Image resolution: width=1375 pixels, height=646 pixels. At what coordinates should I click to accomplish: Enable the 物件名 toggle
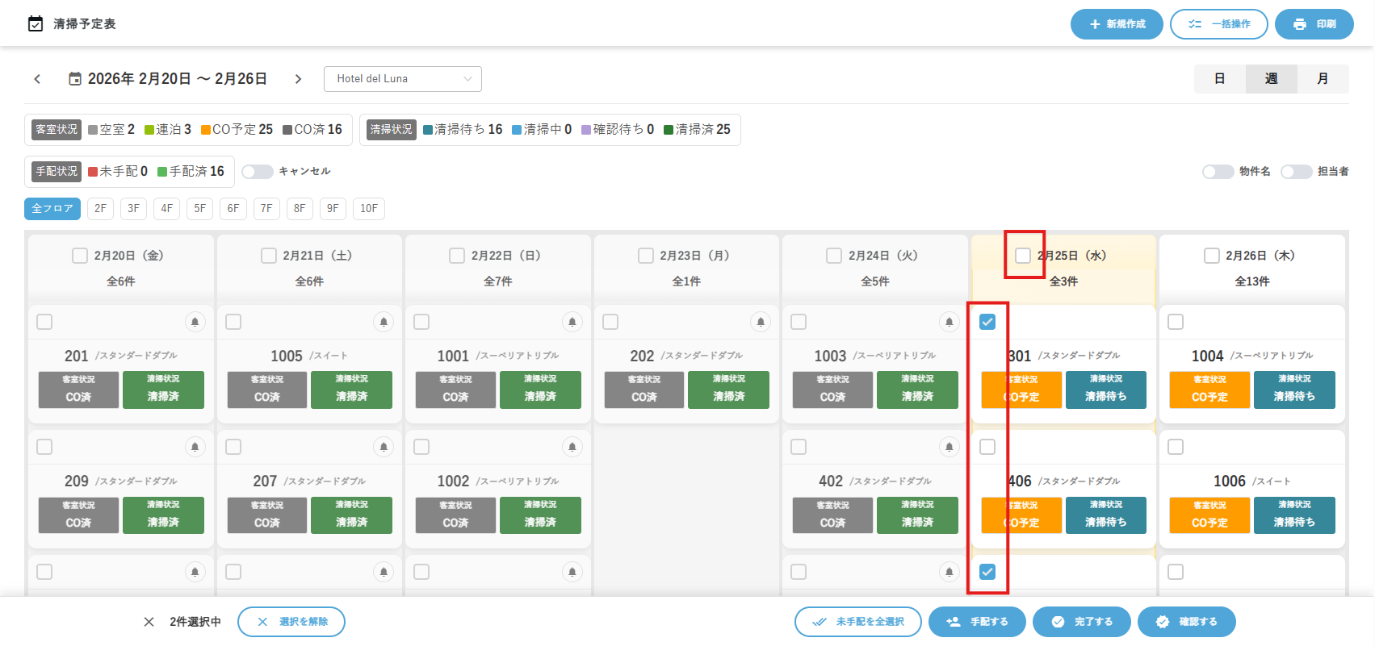pos(1217,172)
